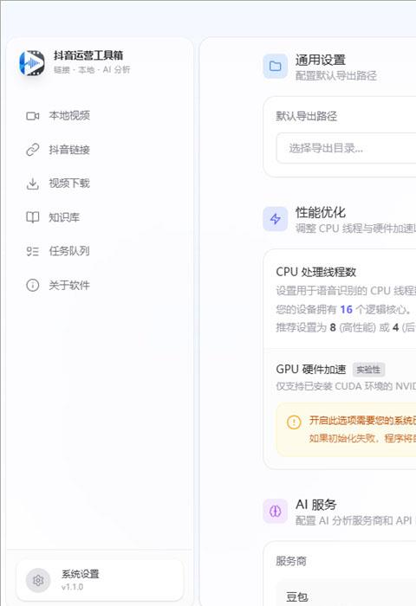Viewport: 416px width, 606px height.
Task: Click the 默认导出路径 label
Action: pos(306,116)
